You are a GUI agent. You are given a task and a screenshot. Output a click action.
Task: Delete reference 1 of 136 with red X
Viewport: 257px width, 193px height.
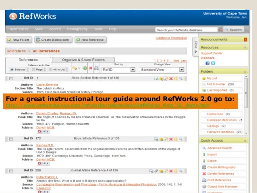coord(171,79)
